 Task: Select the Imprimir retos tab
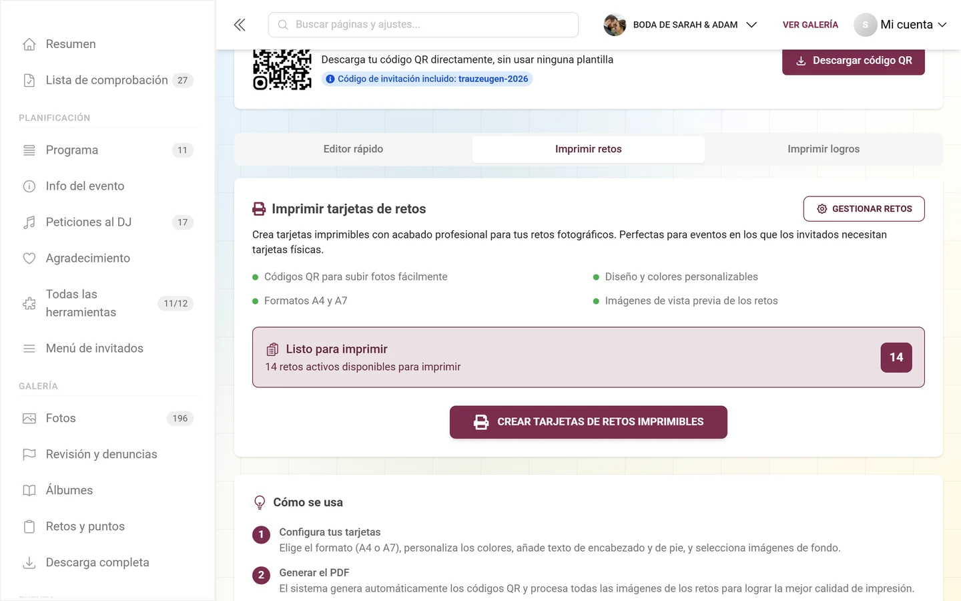(589, 149)
